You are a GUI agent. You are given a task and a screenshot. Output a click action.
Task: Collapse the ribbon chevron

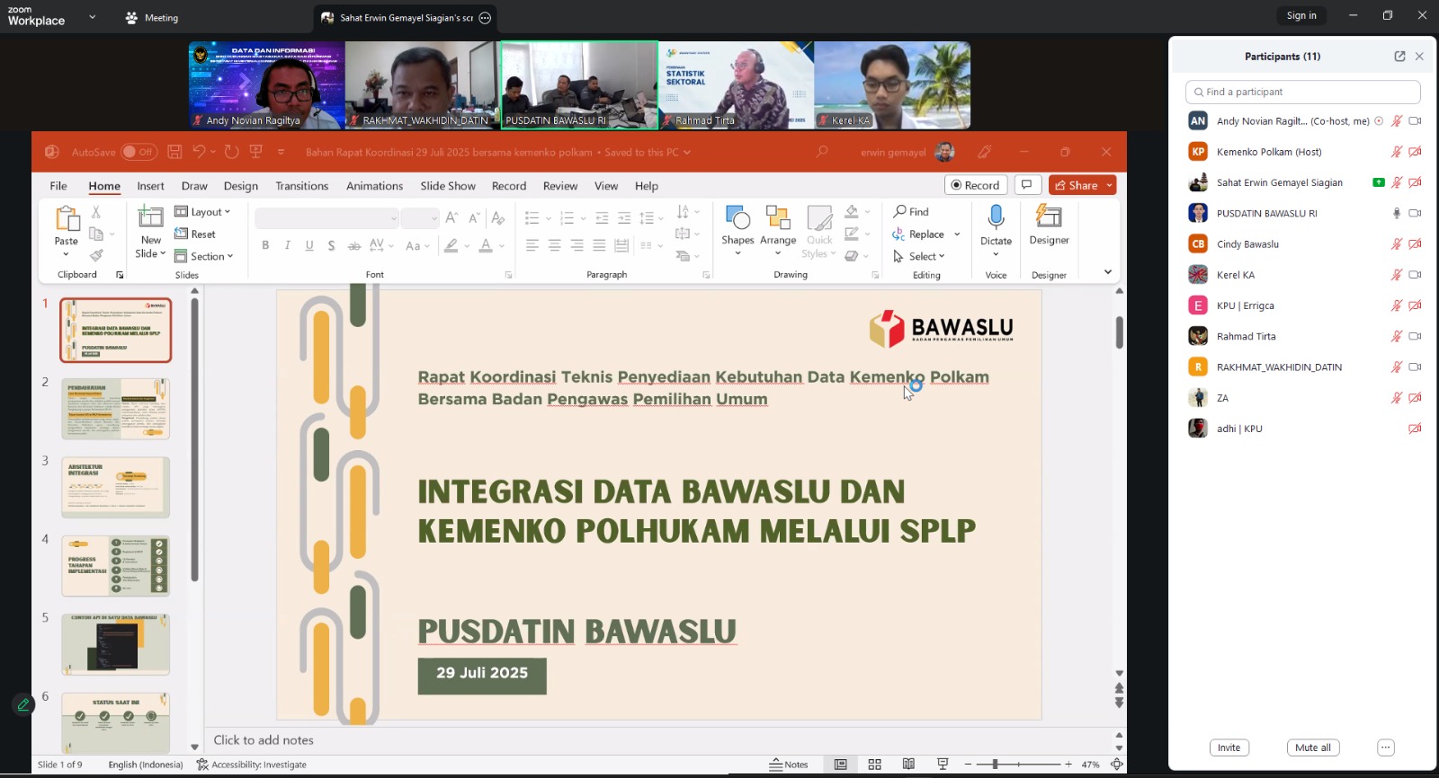[x=1108, y=272]
